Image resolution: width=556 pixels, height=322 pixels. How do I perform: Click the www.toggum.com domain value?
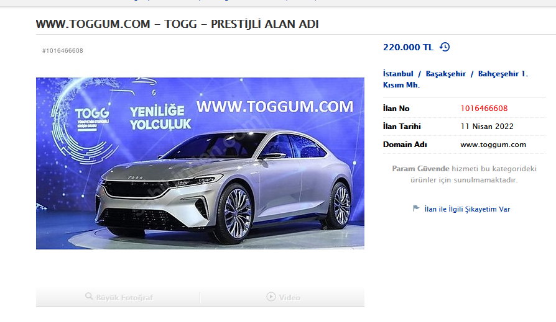pyautogui.click(x=493, y=145)
